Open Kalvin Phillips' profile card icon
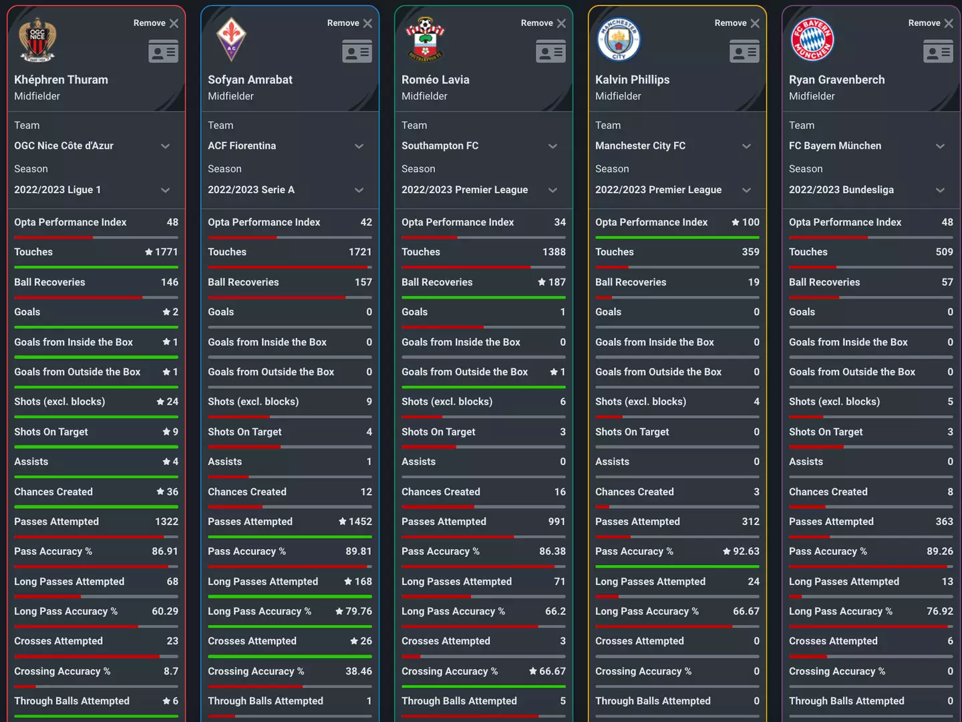This screenshot has width=962, height=722. 744,51
